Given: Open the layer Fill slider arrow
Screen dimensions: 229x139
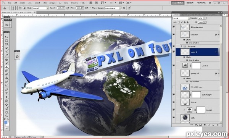Looking at the screenshot, I should pyautogui.click(x=205, y=22).
